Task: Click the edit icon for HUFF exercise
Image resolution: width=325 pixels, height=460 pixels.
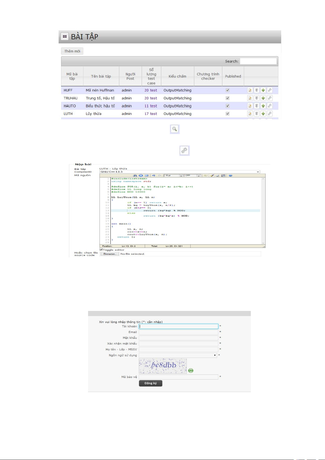Action: 250,90
